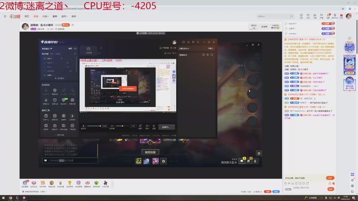
Task: Click the magnifier search icon
Action: coord(291,17)
